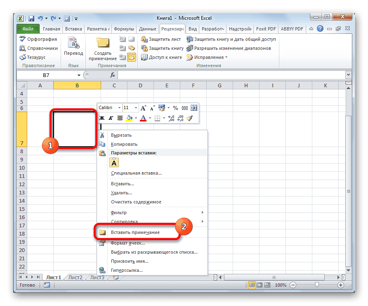
Task: Toggle bold formatting on mini toolbar
Action: (102, 118)
